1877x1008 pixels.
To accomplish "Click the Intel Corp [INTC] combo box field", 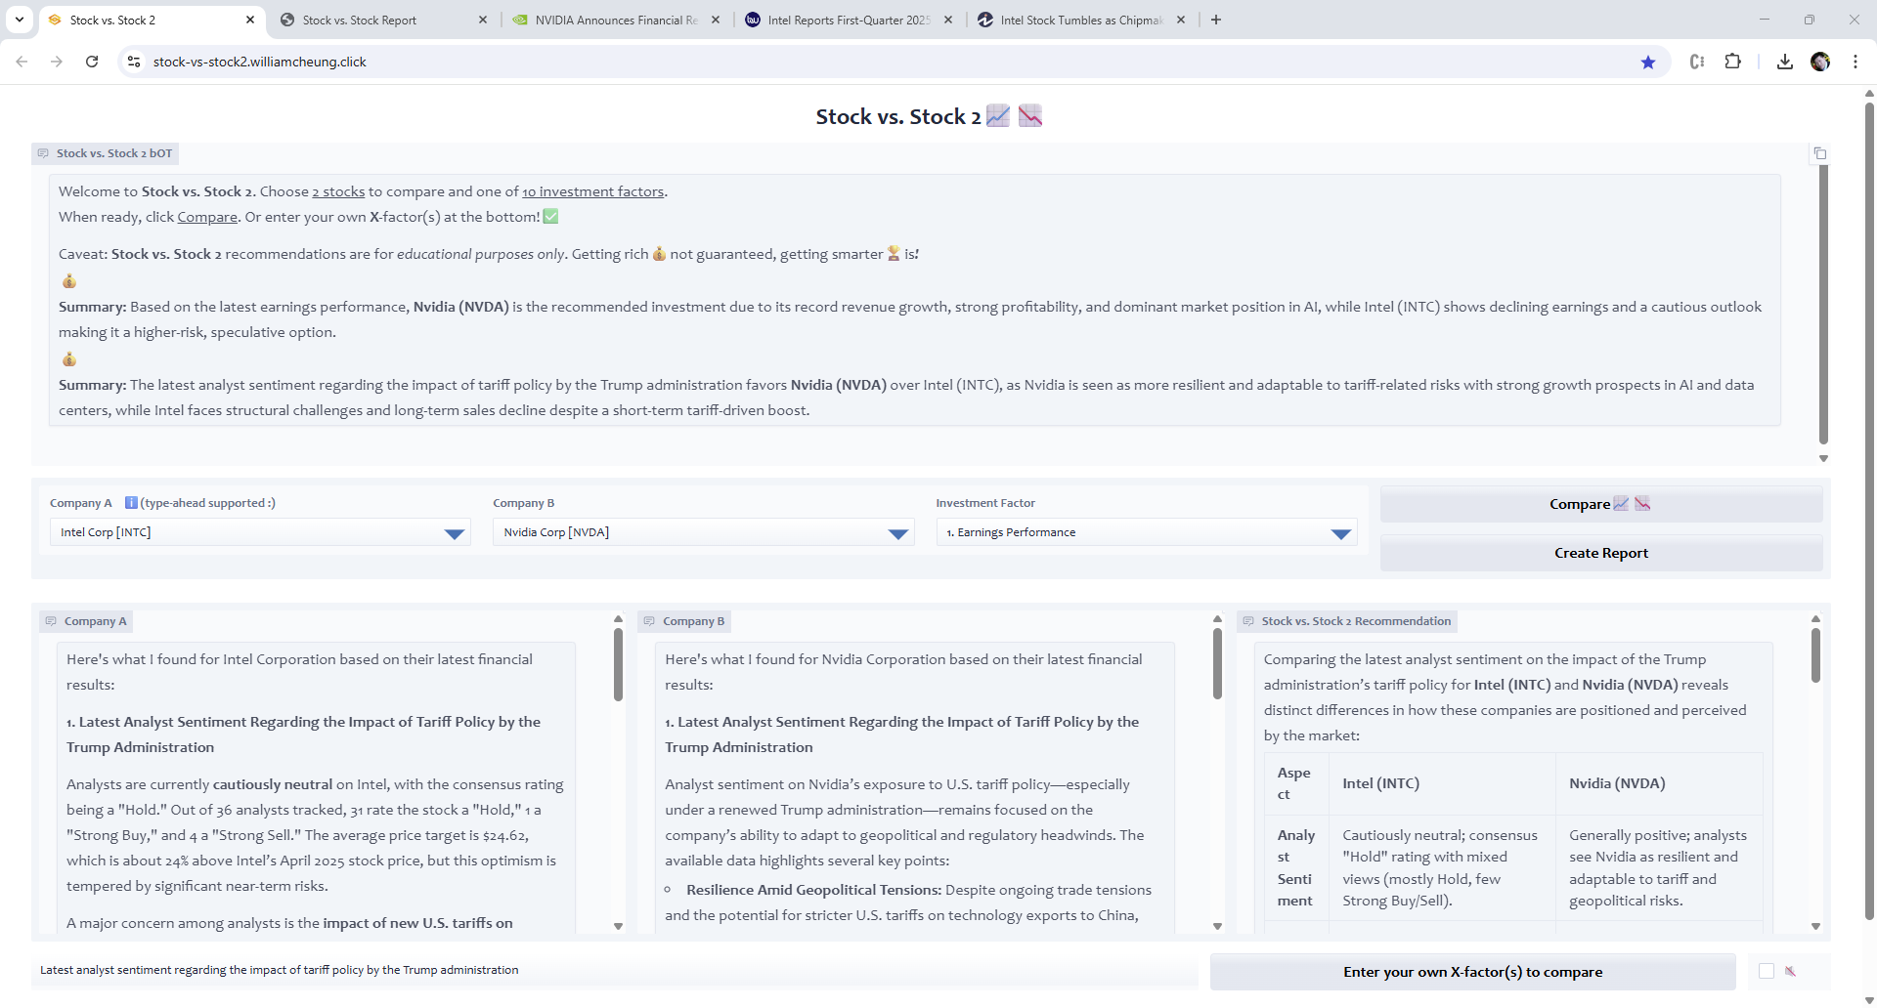I will pos(260,532).
